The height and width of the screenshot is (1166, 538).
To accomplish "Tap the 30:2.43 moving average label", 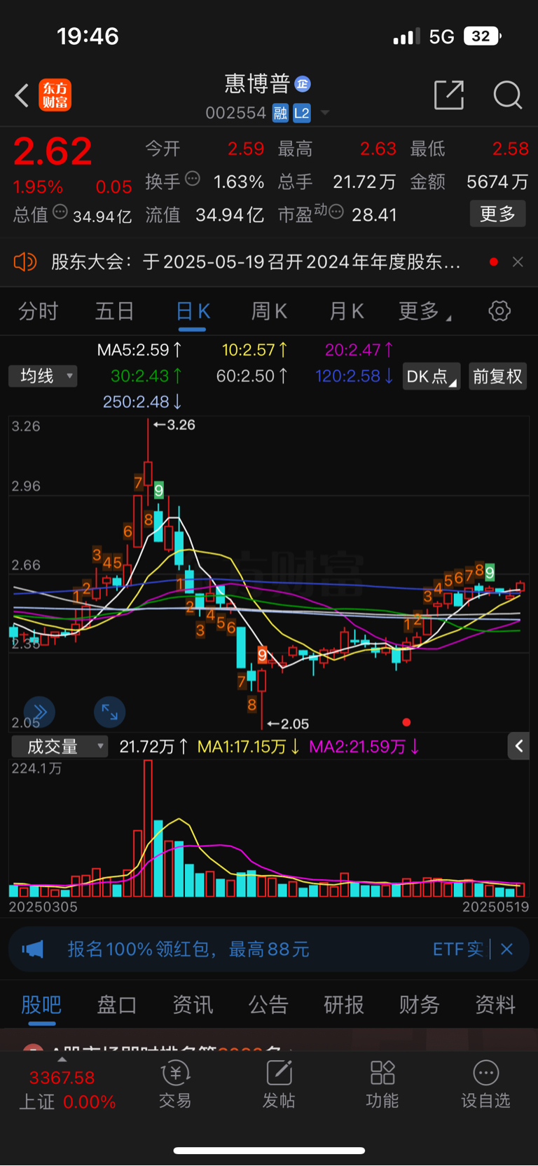I will 147,377.
